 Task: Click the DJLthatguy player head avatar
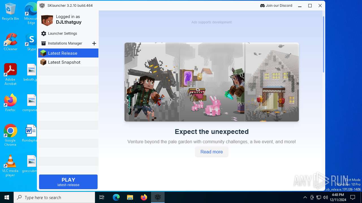pos(47,20)
